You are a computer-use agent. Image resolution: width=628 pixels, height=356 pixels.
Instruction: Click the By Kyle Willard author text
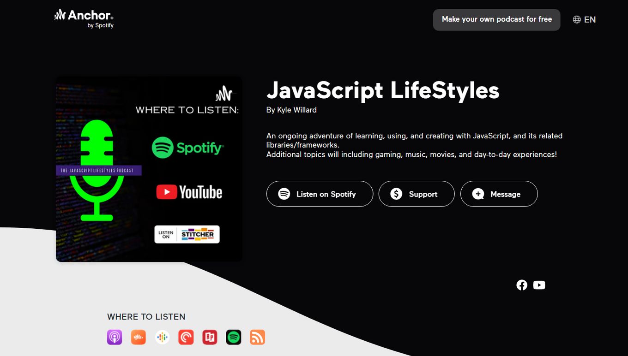point(291,110)
